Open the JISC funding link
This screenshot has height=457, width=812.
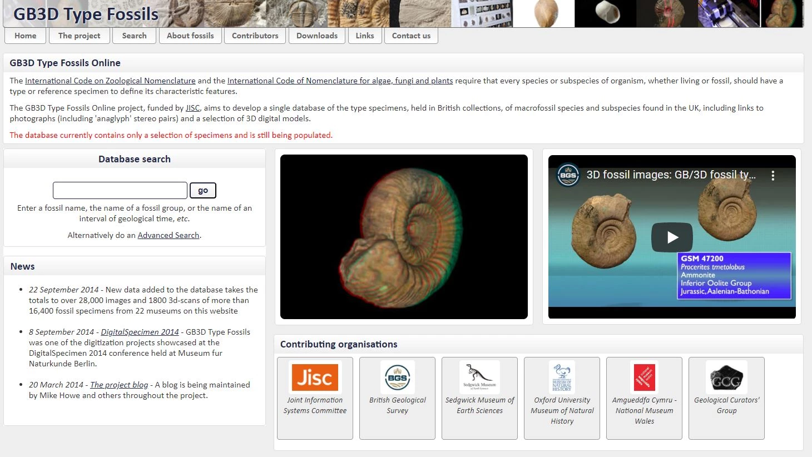click(192, 108)
